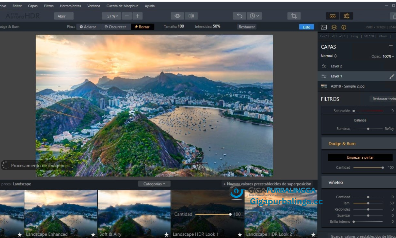Collapse the Dodge & Burn filter header
396x238 pixels.
click(359, 144)
